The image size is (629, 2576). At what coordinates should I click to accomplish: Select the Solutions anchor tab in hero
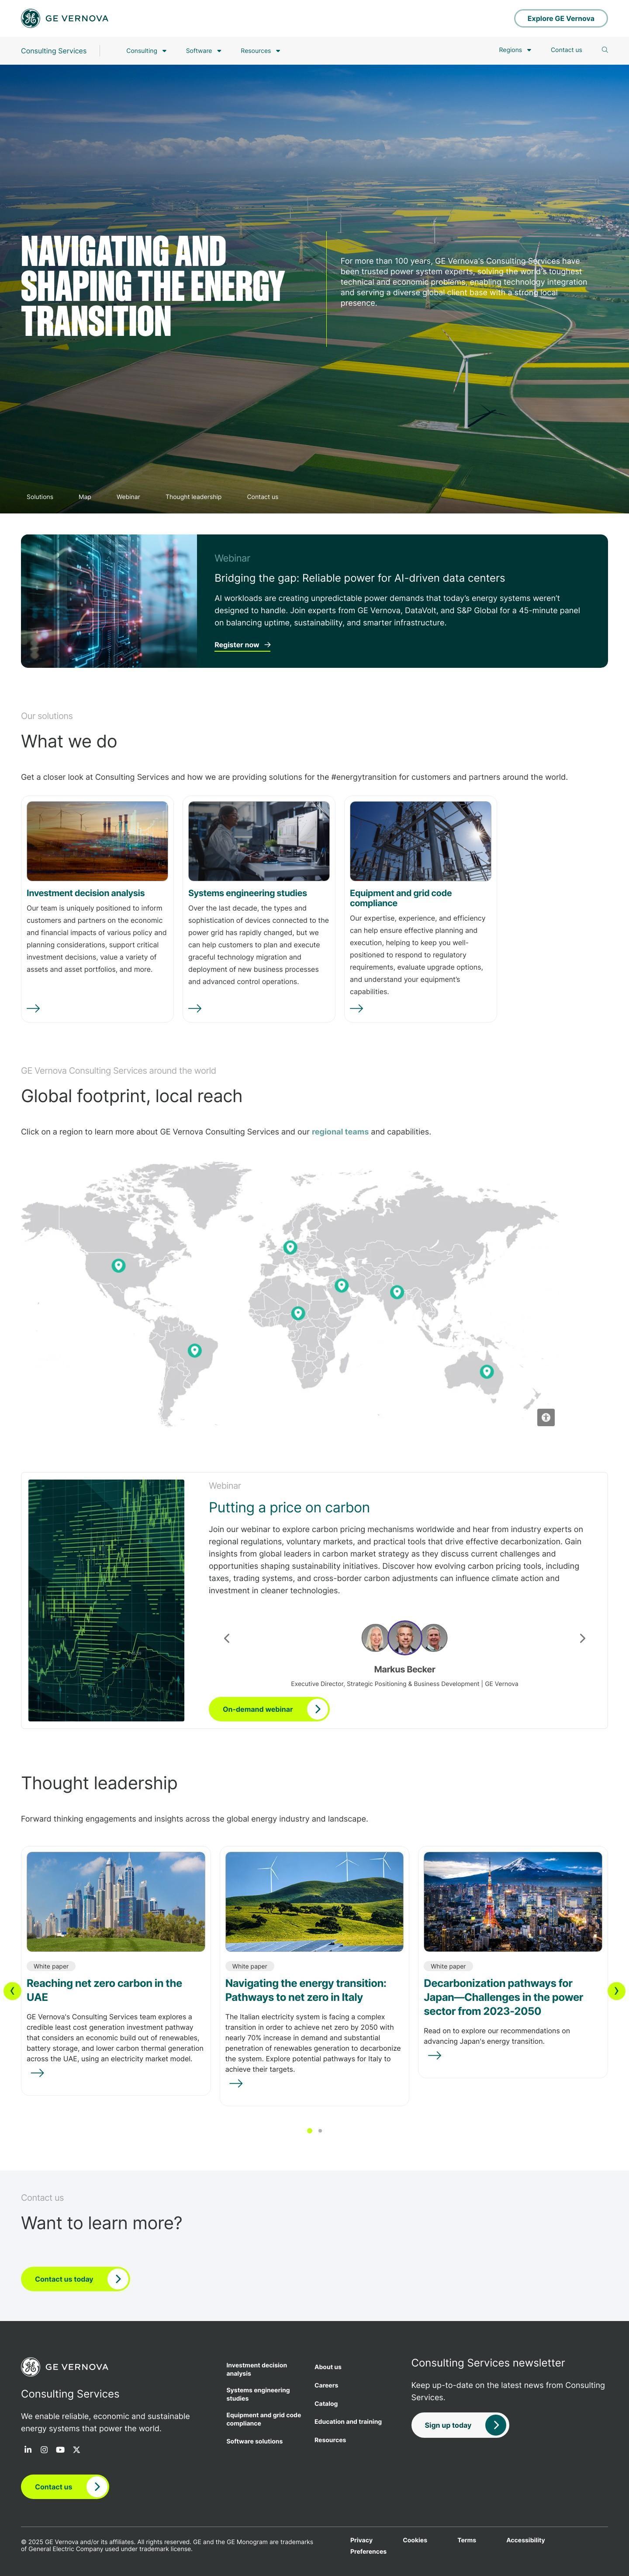coord(40,497)
